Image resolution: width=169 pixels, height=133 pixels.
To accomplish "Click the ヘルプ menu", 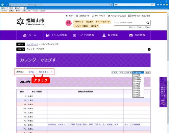I will click(42, 11).
